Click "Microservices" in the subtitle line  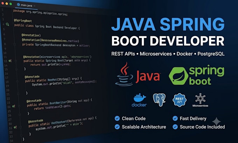pyautogui.click(x=156, y=54)
